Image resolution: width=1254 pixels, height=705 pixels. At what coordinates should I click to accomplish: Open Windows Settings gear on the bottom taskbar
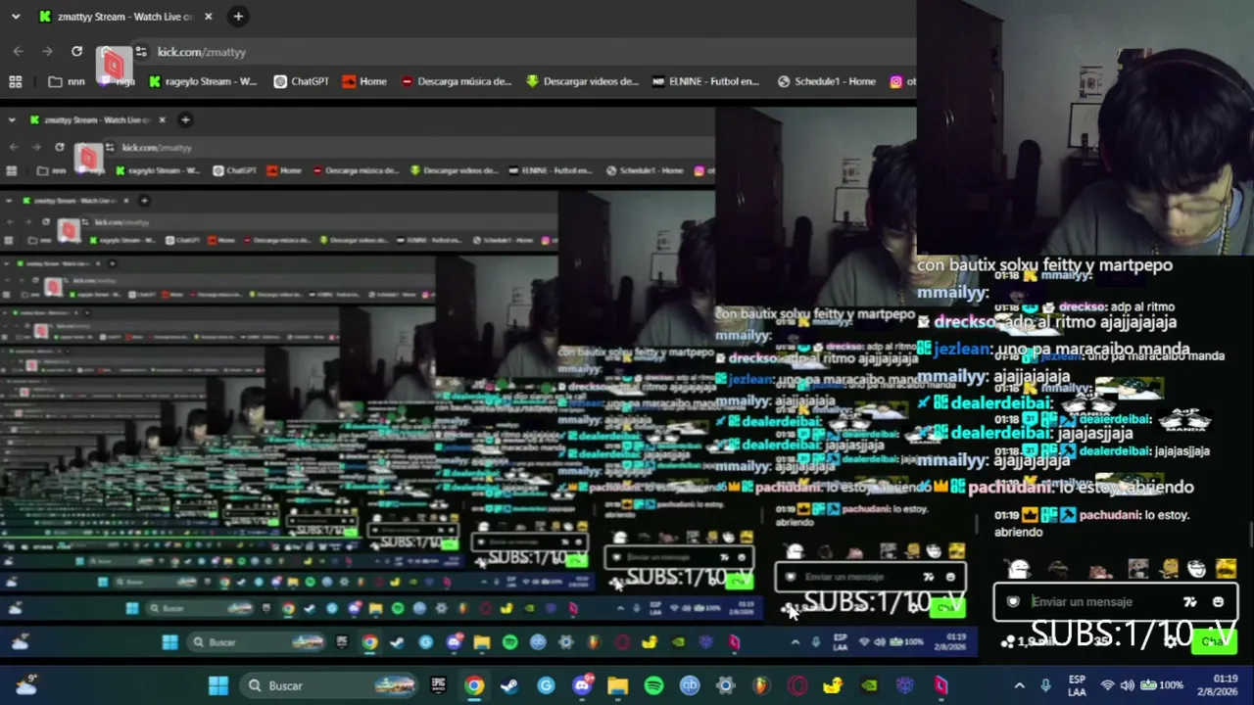[725, 685]
